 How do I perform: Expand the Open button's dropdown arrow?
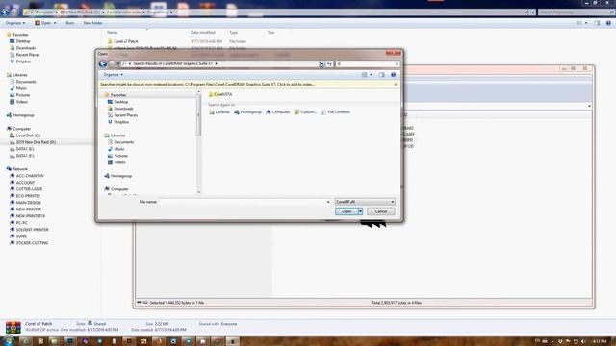click(x=360, y=211)
